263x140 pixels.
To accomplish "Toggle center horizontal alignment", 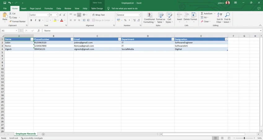I will pos(75,20).
